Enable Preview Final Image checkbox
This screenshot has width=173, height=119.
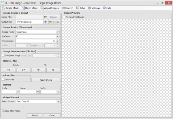point(64,17)
